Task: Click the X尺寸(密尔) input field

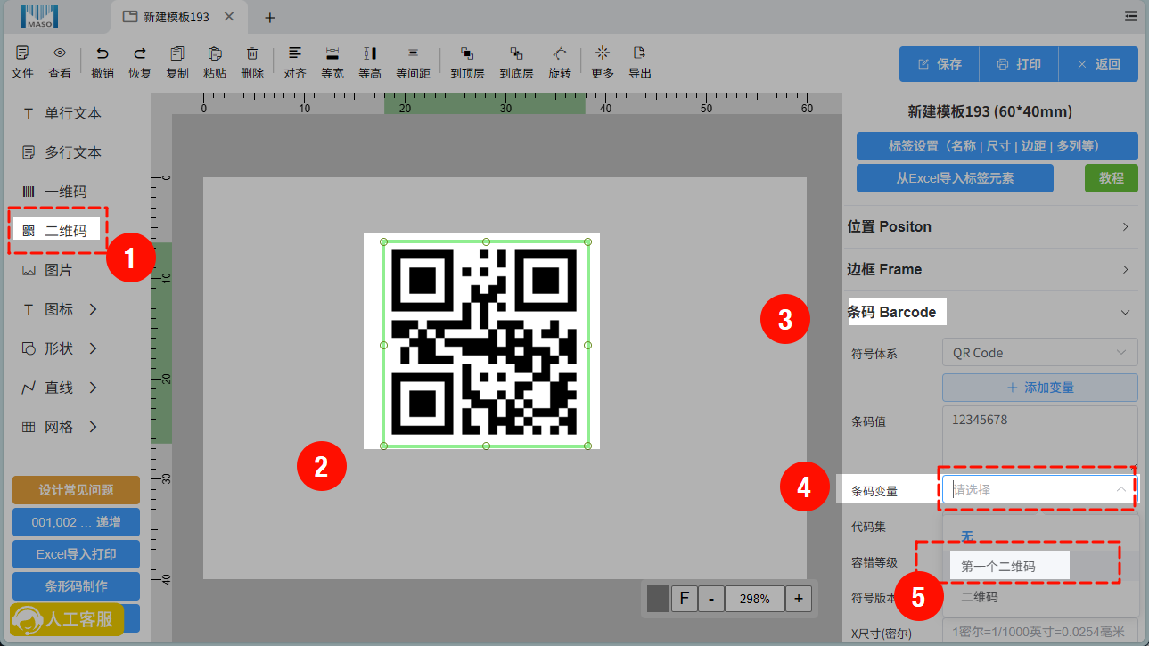Action: (x=1040, y=632)
